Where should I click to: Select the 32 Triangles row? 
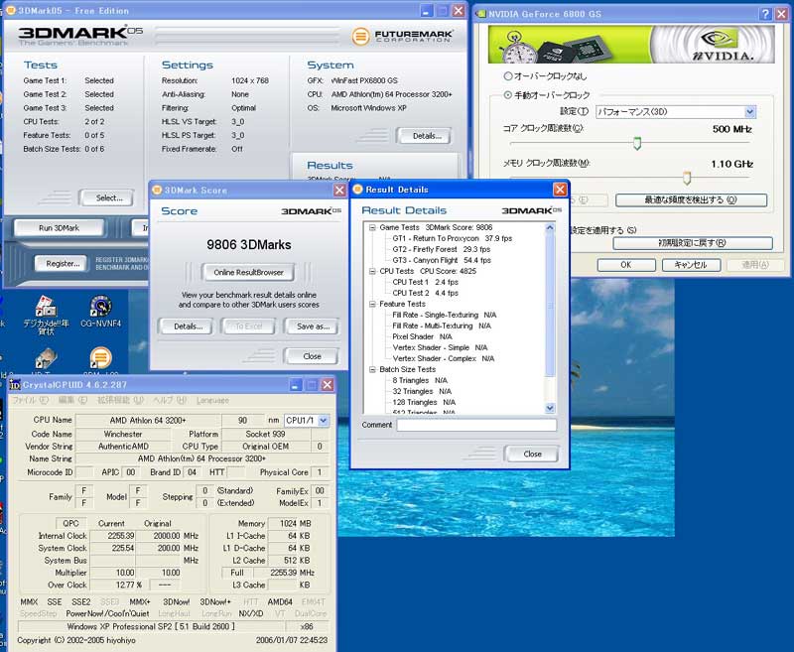[x=422, y=391]
